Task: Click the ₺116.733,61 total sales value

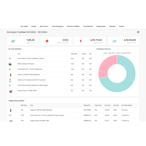Action: click(x=96, y=40)
